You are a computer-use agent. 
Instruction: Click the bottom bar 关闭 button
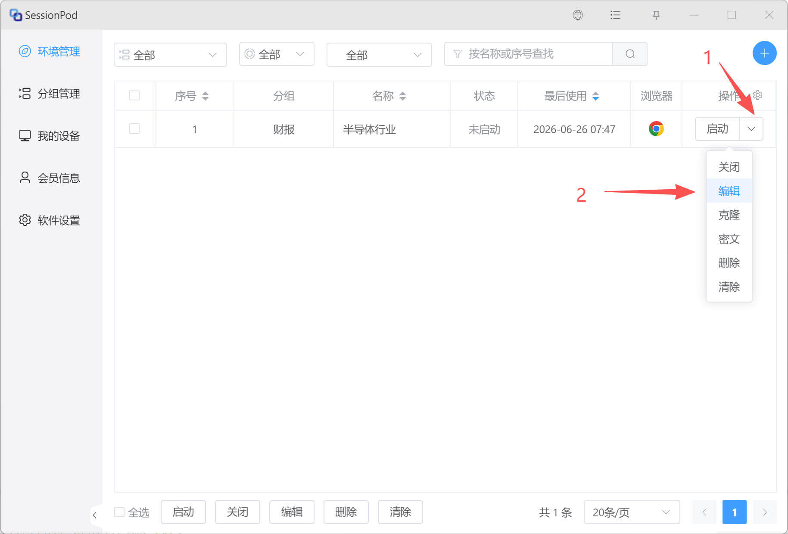coord(237,512)
